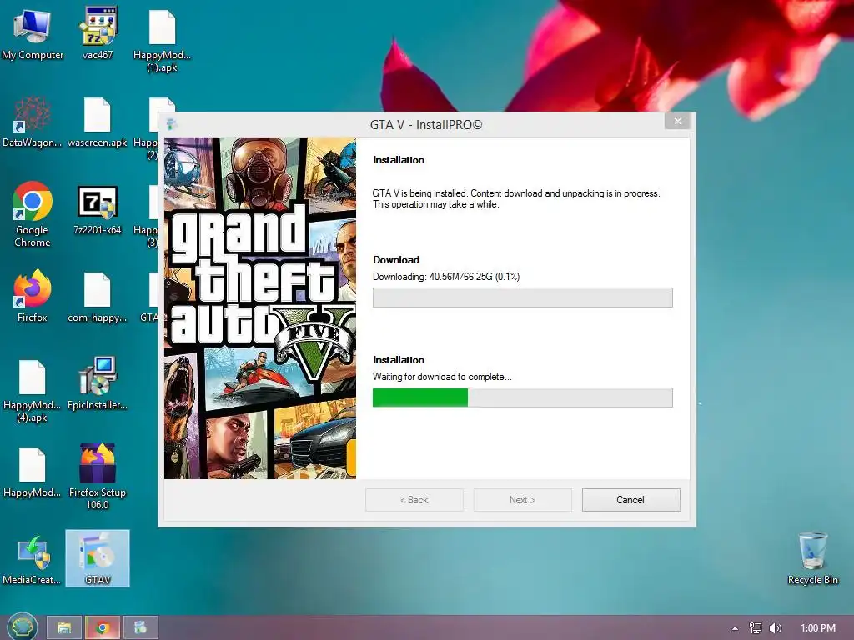The width and height of the screenshot is (854, 640).
Task: Select the MediaCreat desktop icon
Action: pyautogui.click(x=33, y=559)
